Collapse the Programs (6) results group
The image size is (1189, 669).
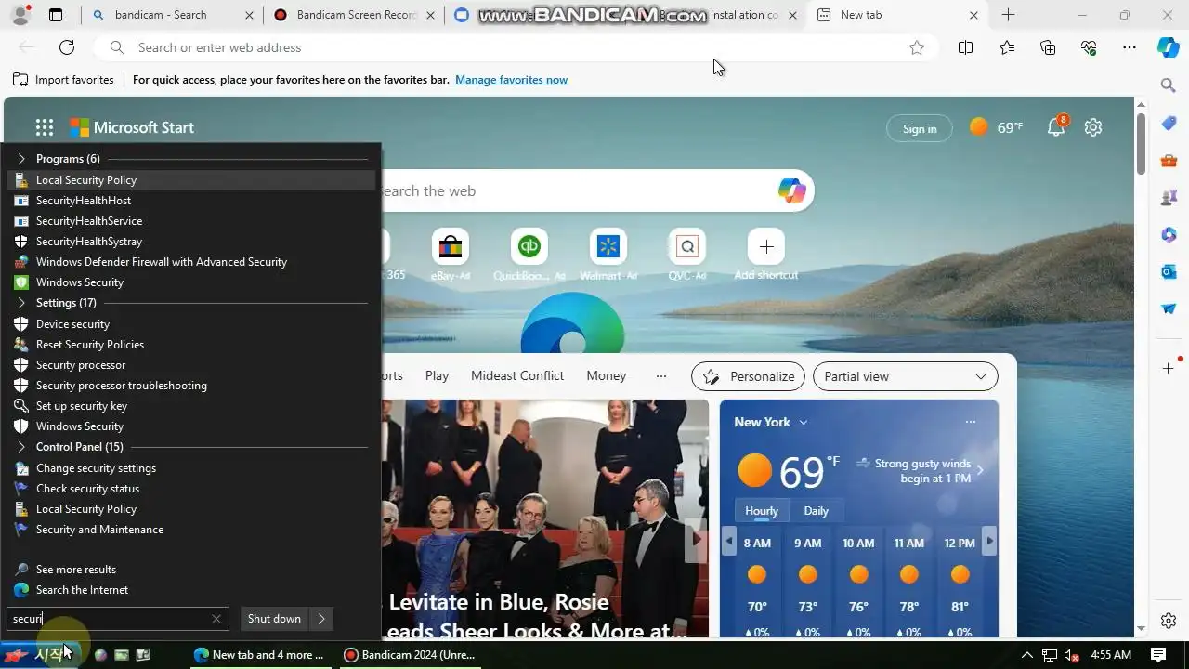click(x=21, y=159)
